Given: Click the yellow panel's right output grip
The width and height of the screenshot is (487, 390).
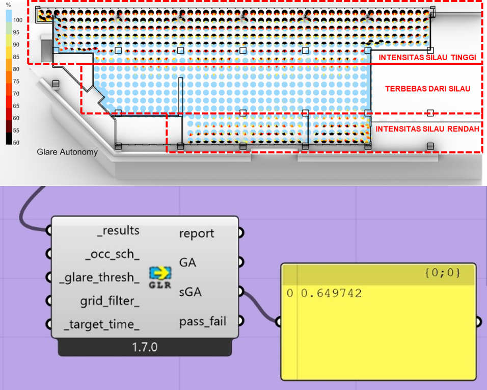Looking at the screenshot, I should [478, 321].
